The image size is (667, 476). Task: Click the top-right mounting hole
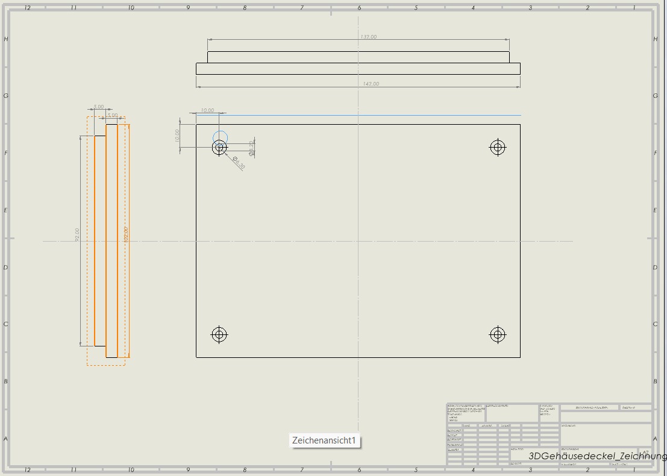pyautogui.click(x=497, y=147)
